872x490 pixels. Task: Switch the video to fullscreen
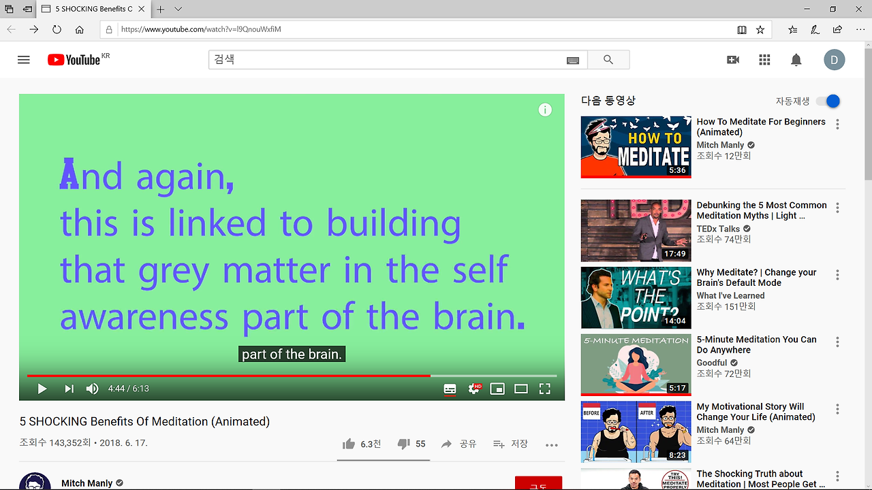[x=544, y=389]
